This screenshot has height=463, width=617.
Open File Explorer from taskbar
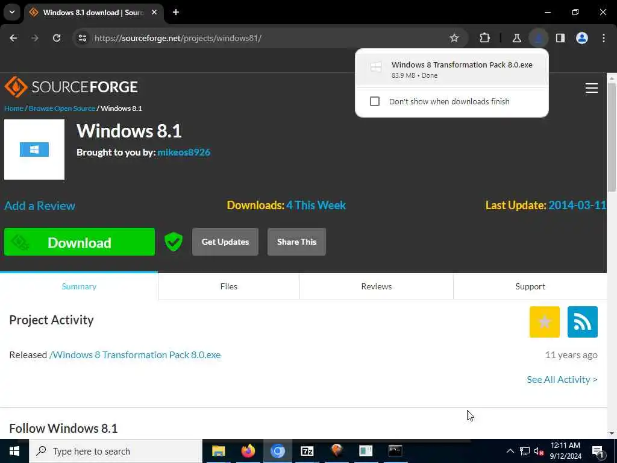(x=218, y=451)
